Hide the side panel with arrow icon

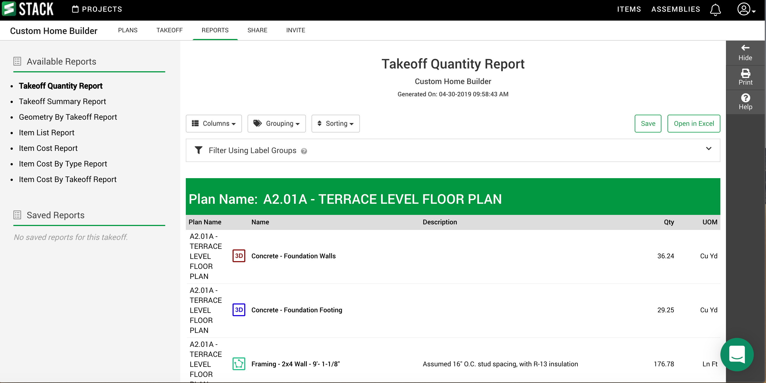click(745, 48)
